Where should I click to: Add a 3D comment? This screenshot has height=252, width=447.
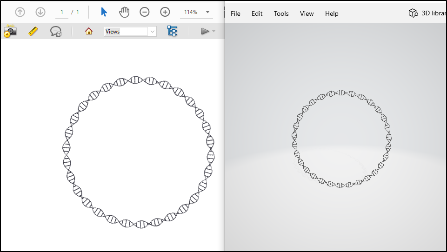click(56, 32)
